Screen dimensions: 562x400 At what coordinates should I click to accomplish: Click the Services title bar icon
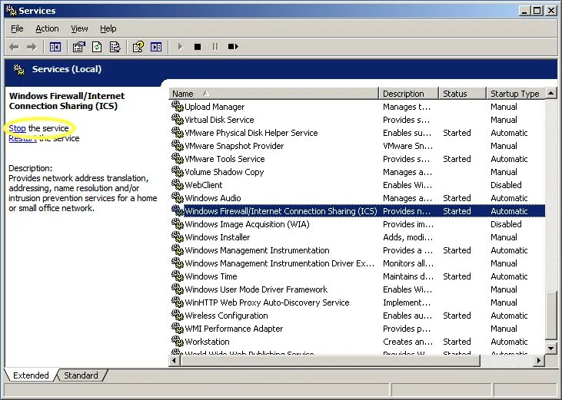click(x=12, y=11)
